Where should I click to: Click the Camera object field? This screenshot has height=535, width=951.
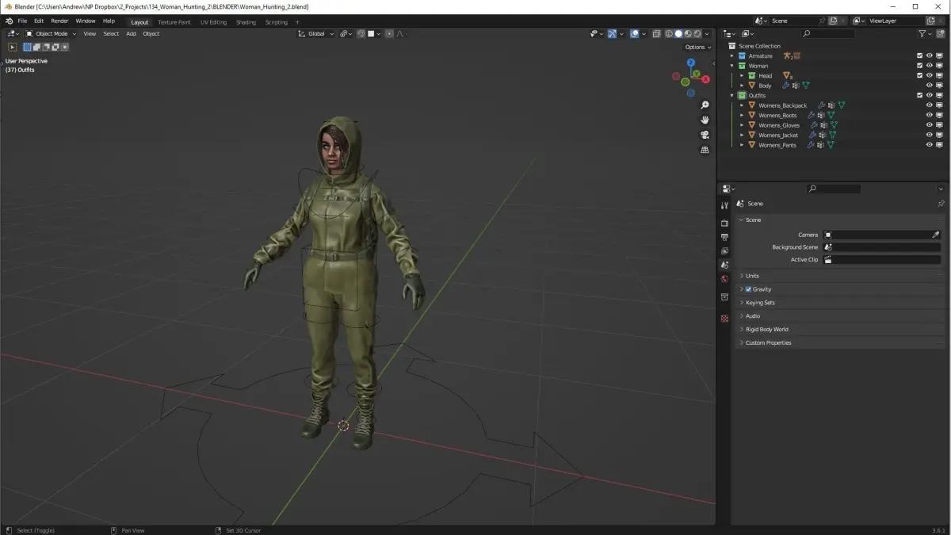[881, 235]
